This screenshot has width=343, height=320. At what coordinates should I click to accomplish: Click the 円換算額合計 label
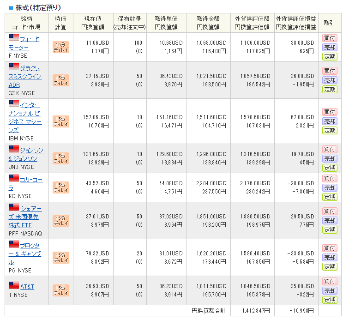(209, 311)
